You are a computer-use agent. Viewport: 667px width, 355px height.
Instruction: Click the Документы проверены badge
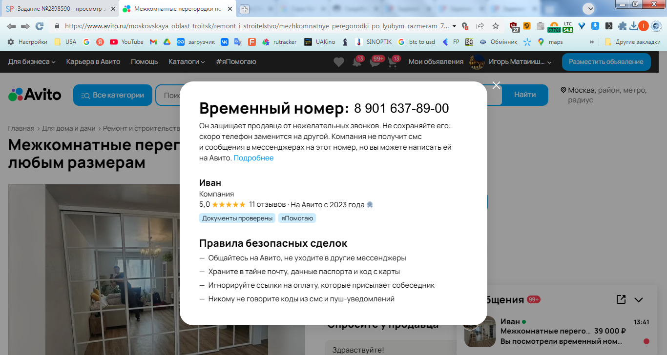(237, 218)
